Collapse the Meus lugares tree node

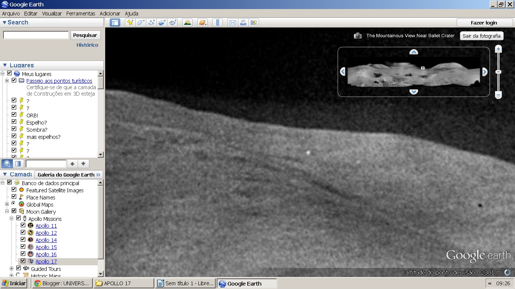tap(3, 74)
